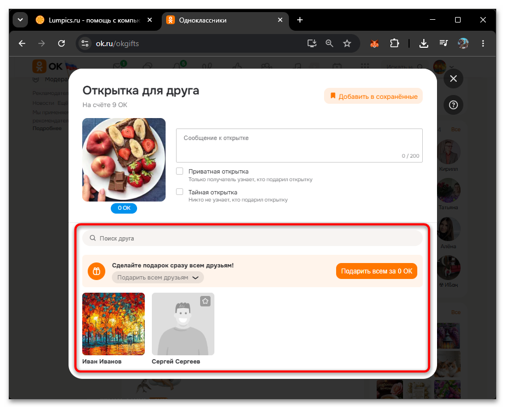Reload the page with refresh icon
This screenshot has width=505, height=408.
61,43
